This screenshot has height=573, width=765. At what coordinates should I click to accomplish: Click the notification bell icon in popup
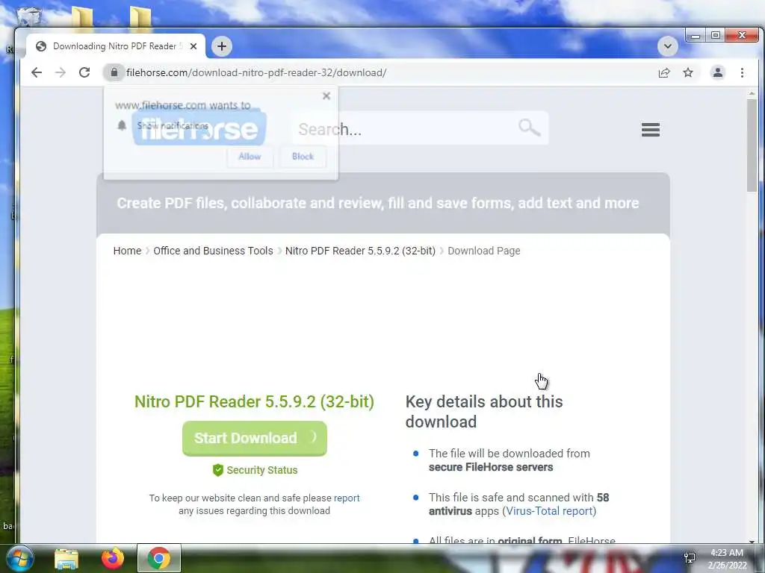coord(122,125)
